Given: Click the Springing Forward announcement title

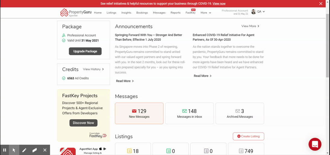Looking at the screenshot, I should (148, 37).
